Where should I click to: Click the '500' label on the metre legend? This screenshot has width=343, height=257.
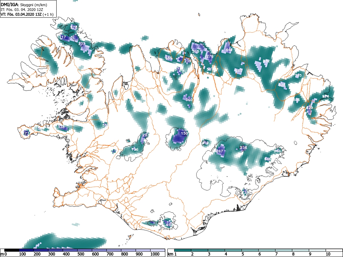[x=81, y=254]
